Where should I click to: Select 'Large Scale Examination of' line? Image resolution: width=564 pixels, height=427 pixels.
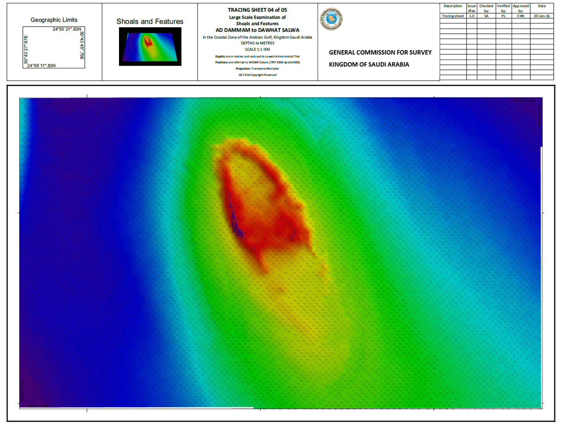(x=257, y=17)
